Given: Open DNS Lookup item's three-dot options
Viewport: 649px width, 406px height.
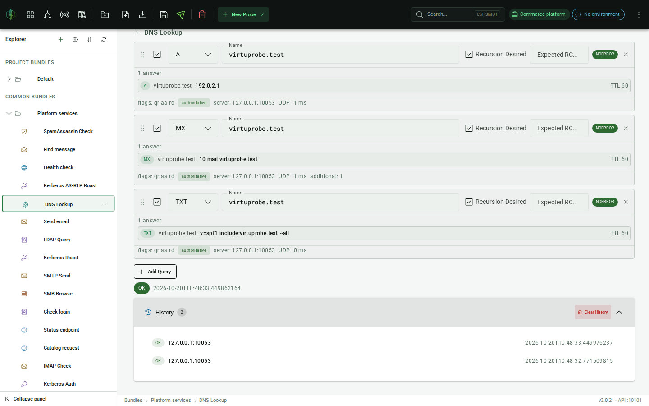Looking at the screenshot, I should (x=104, y=204).
